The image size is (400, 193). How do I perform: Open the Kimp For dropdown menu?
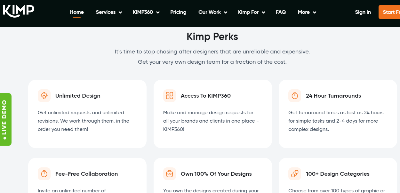252,12
